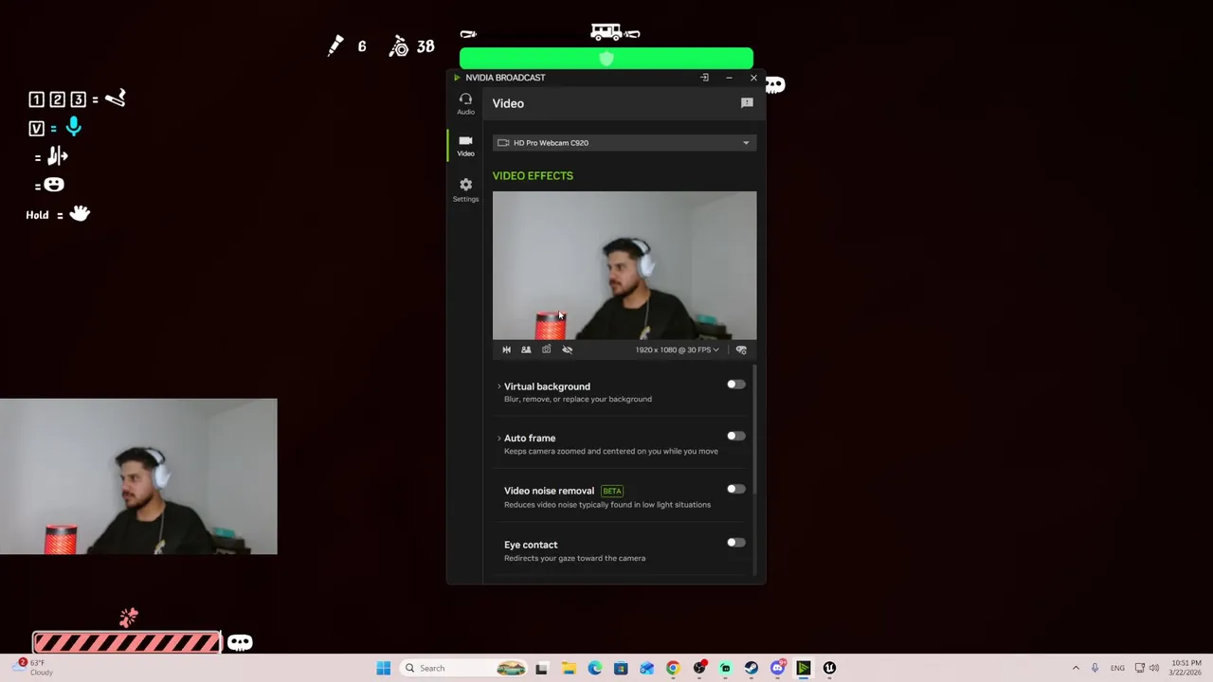Open Microsoft Store from taskbar

[x=621, y=668]
